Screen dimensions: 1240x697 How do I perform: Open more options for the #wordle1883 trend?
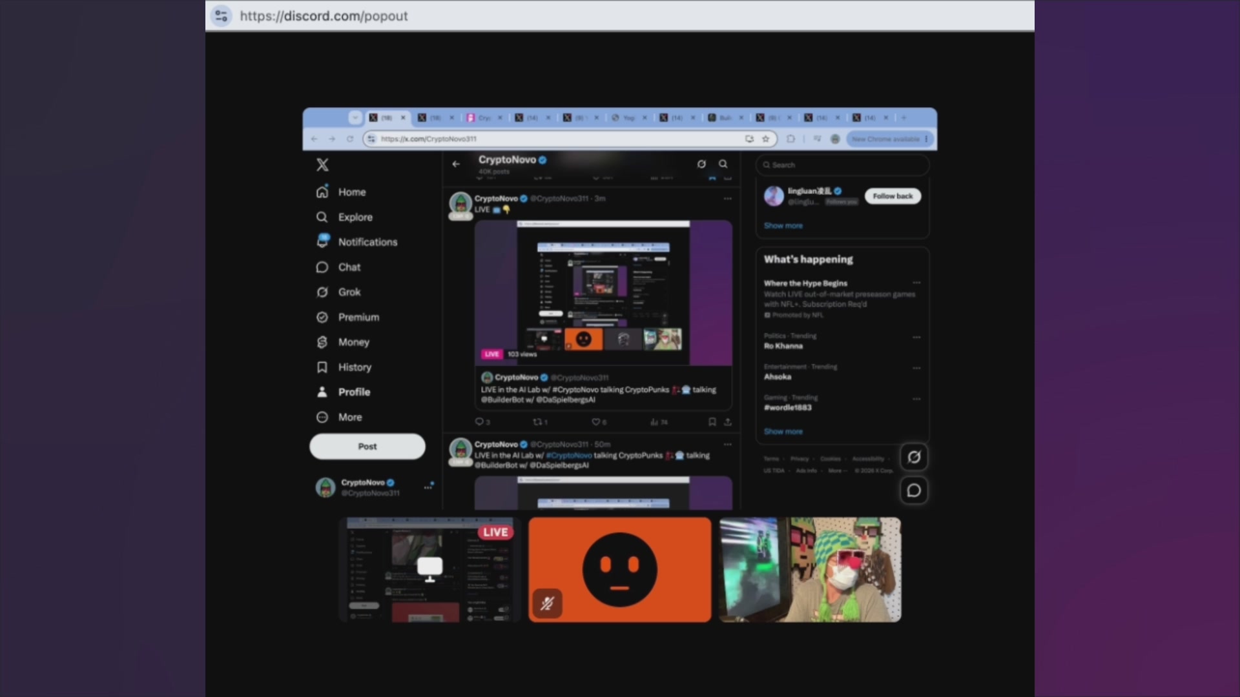[916, 399]
